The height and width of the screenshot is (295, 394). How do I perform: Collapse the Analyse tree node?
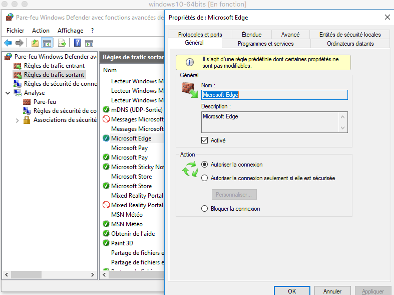[x=8, y=93]
